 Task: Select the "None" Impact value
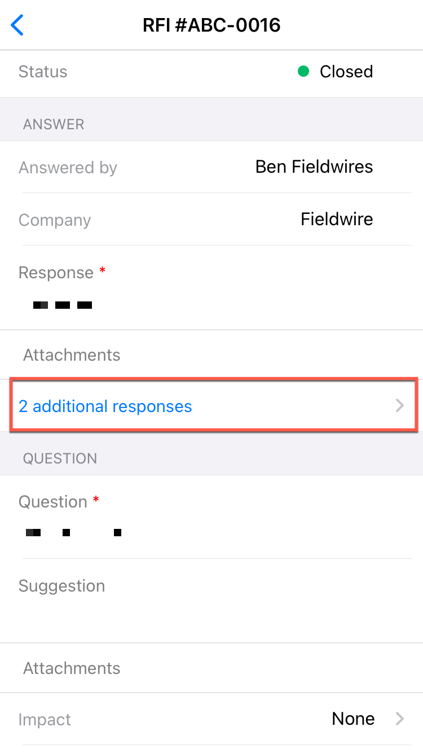pos(353,719)
